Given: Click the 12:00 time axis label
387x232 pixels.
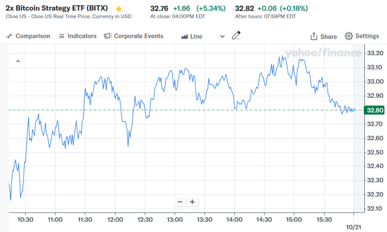Looking at the screenshot, I should [x=115, y=219].
